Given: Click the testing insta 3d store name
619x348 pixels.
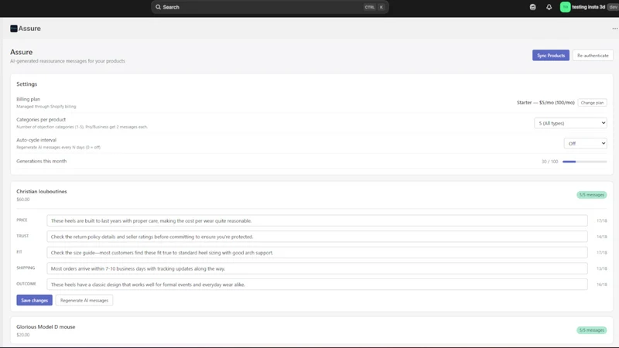Looking at the screenshot, I should pyautogui.click(x=588, y=7).
